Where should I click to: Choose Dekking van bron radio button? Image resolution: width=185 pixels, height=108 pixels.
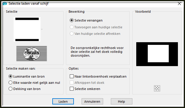[x=11, y=89]
